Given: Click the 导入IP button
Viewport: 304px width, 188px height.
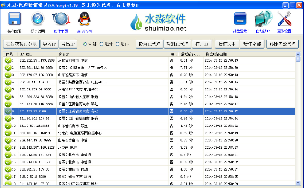Looking at the screenshot, I should point(49,44).
